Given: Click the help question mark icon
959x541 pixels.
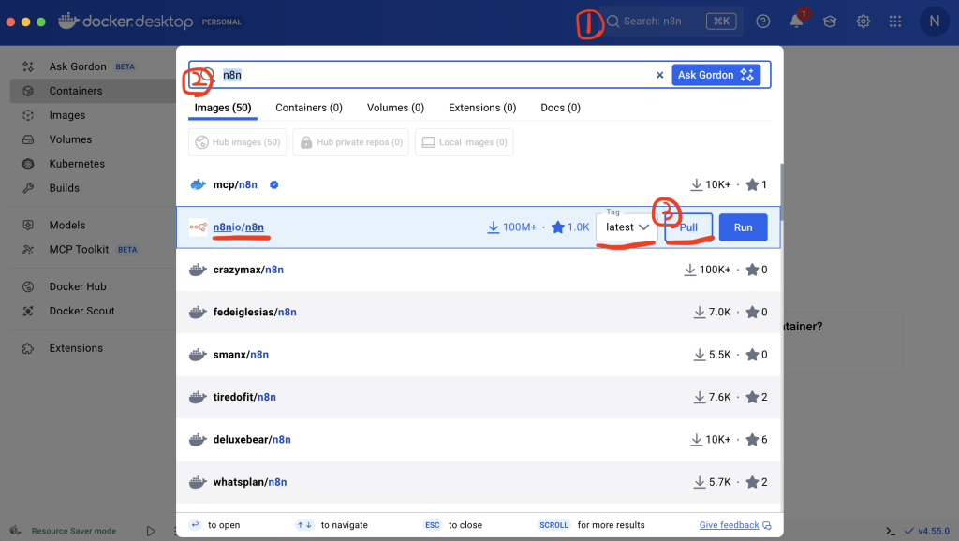Looking at the screenshot, I should point(763,22).
